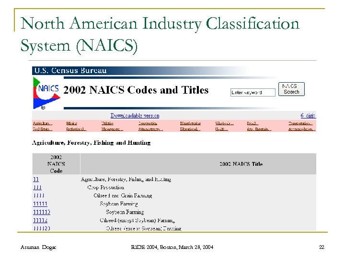Click 'Oilseed and Grain Farming' title text

(123, 195)
